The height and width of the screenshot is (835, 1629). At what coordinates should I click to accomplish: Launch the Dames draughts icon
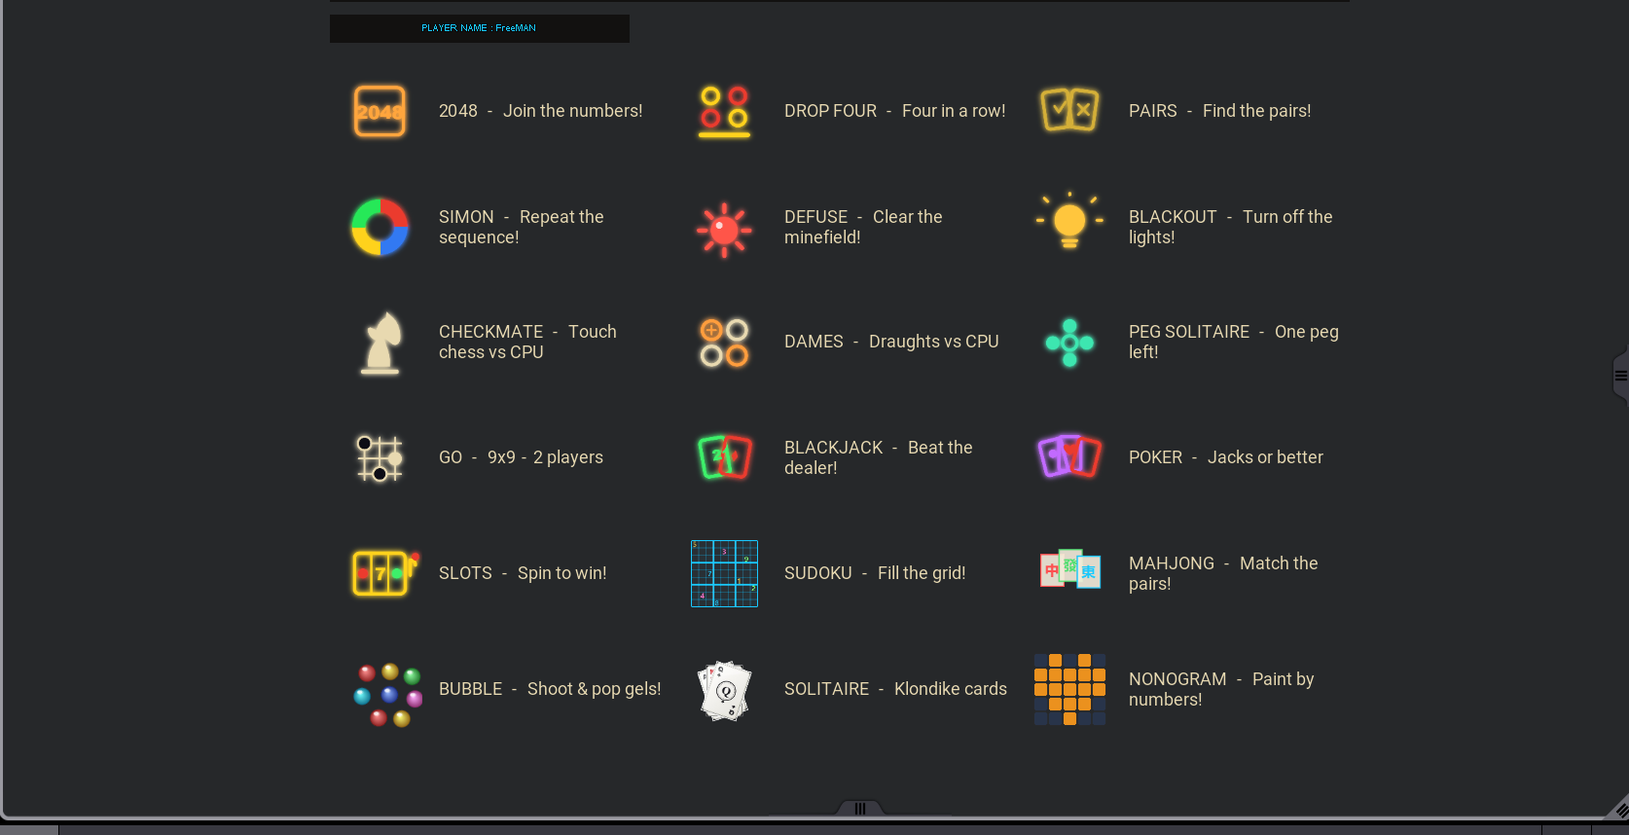click(724, 343)
